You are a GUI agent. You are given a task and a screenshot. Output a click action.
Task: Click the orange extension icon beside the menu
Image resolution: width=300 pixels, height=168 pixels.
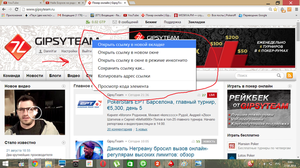tap(289, 9)
